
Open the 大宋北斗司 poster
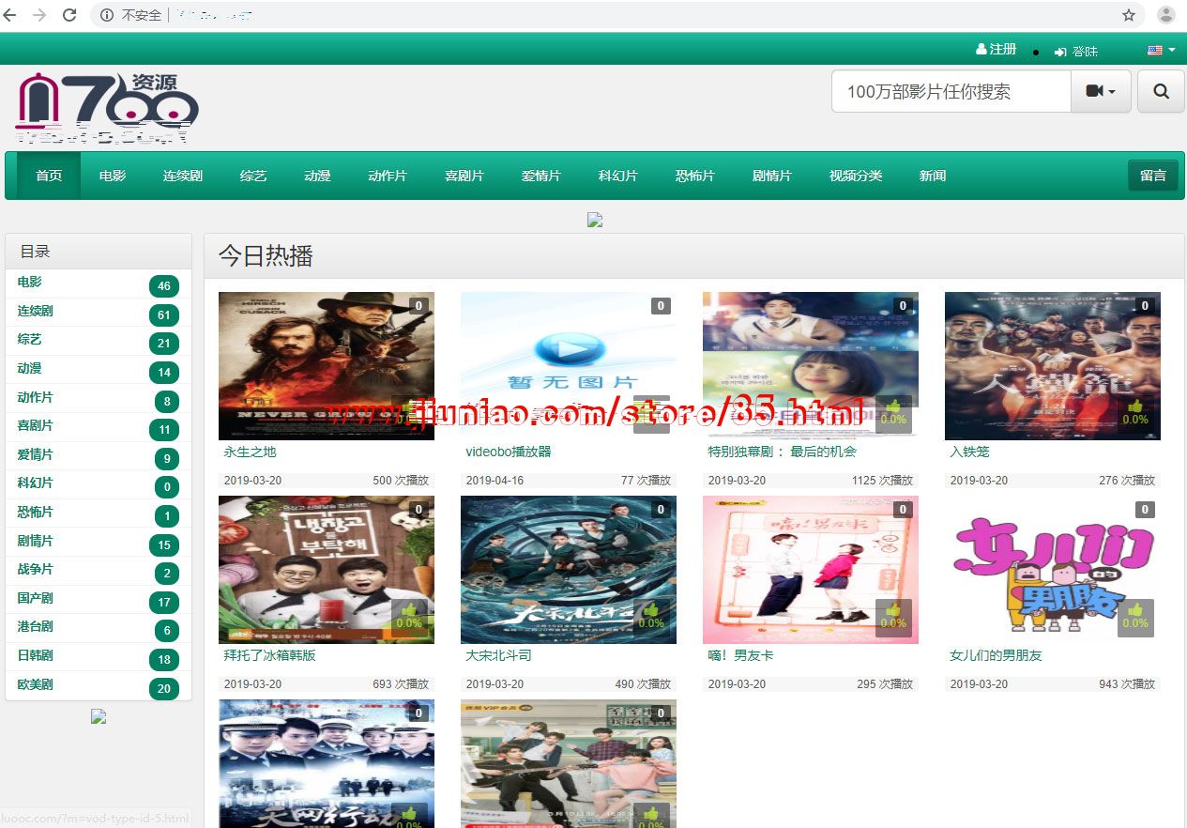click(569, 570)
